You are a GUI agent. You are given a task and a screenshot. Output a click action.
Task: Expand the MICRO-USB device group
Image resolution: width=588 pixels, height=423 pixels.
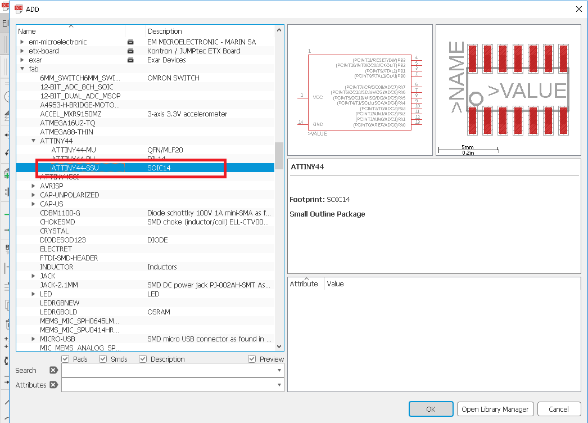(33, 339)
